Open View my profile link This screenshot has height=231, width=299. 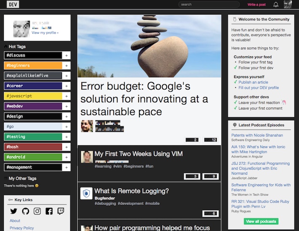(45, 33)
